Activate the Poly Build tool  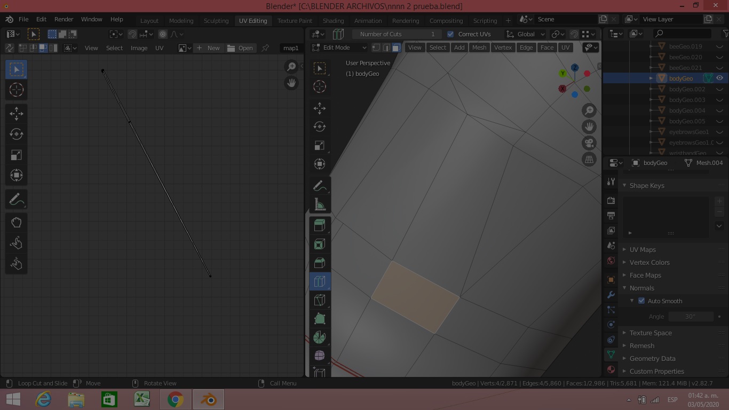point(320,319)
